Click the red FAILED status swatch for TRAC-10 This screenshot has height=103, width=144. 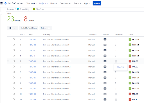pos(130,61)
